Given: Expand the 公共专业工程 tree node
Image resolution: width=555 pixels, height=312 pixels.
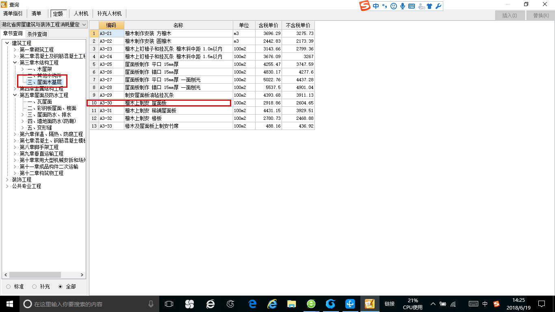Looking at the screenshot, I should [x=7, y=186].
